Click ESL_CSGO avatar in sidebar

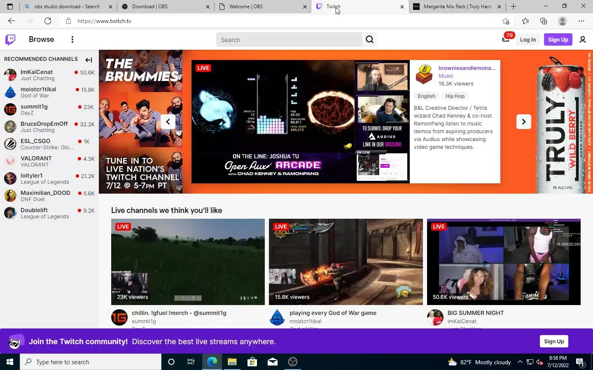pyautogui.click(x=10, y=144)
